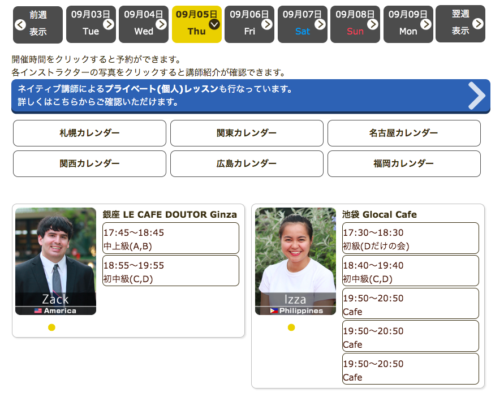Open the 関西カレンダー calendar
Screen dimensions: 504x397
(89, 164)
